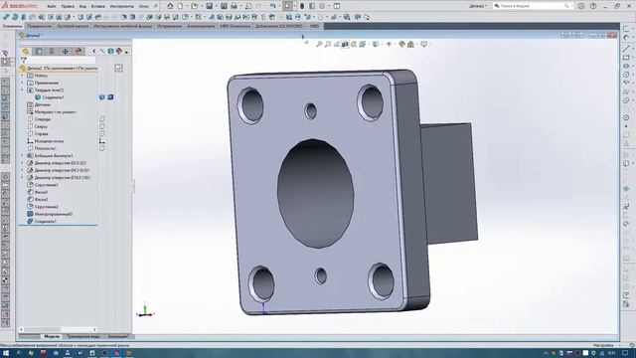
Task: Click the Print icon
Action: click(x=234, y=6)
